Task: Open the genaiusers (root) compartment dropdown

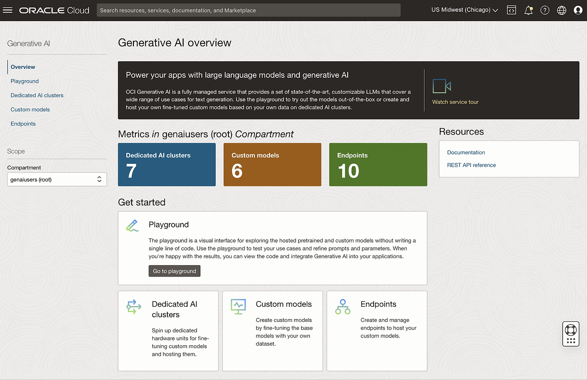Action: (57, 179)
